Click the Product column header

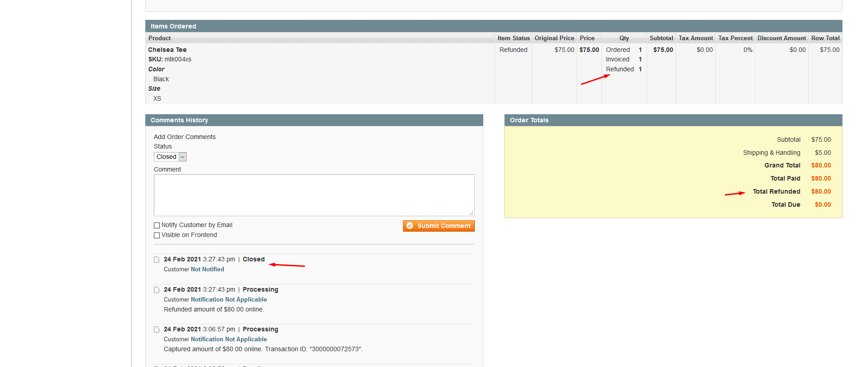click(160, 38)
